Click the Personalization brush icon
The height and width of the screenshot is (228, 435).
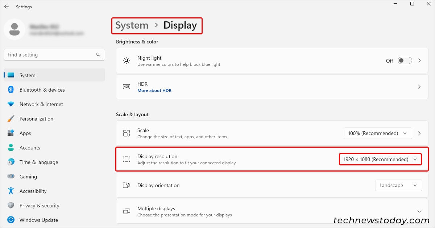(x=11, y=119)
